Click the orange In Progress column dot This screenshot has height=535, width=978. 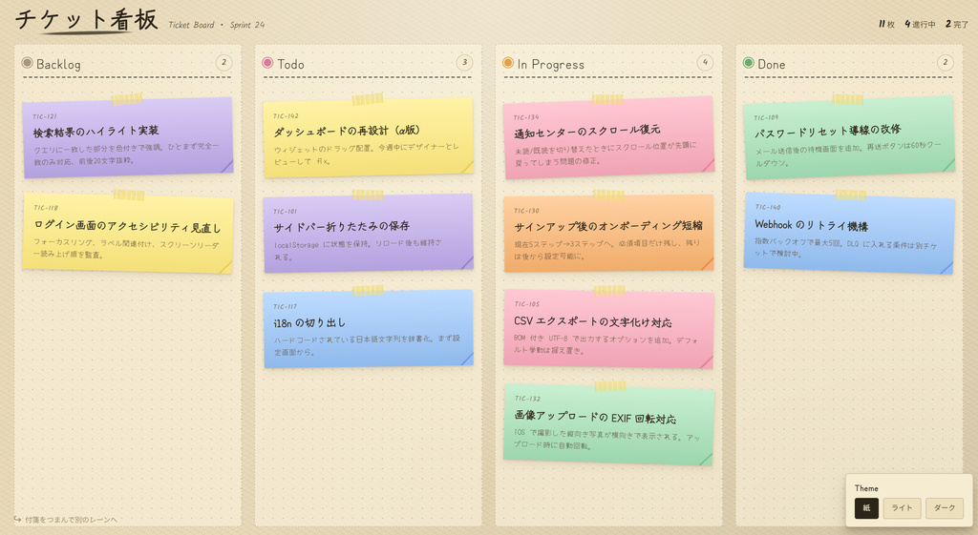click(x=508, y=63)
